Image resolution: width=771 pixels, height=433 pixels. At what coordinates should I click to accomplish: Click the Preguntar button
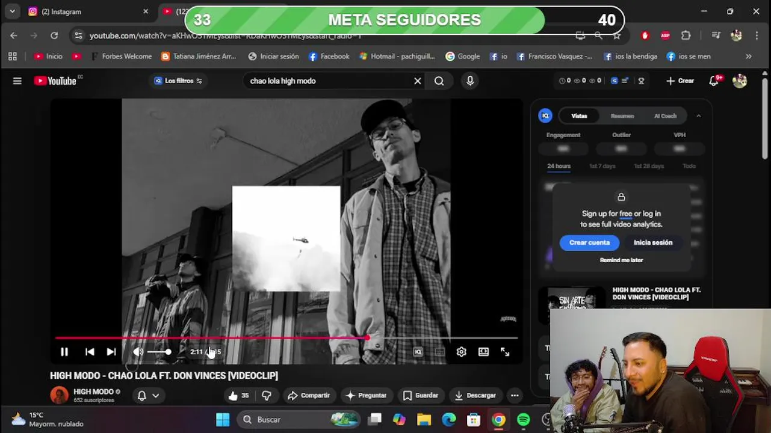tap(366, 395)
